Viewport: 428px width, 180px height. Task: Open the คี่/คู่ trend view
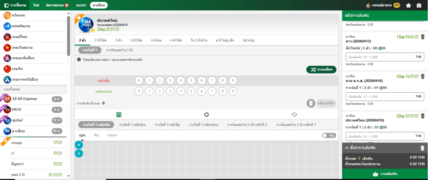pyautogui.click(x=97, y=135)
